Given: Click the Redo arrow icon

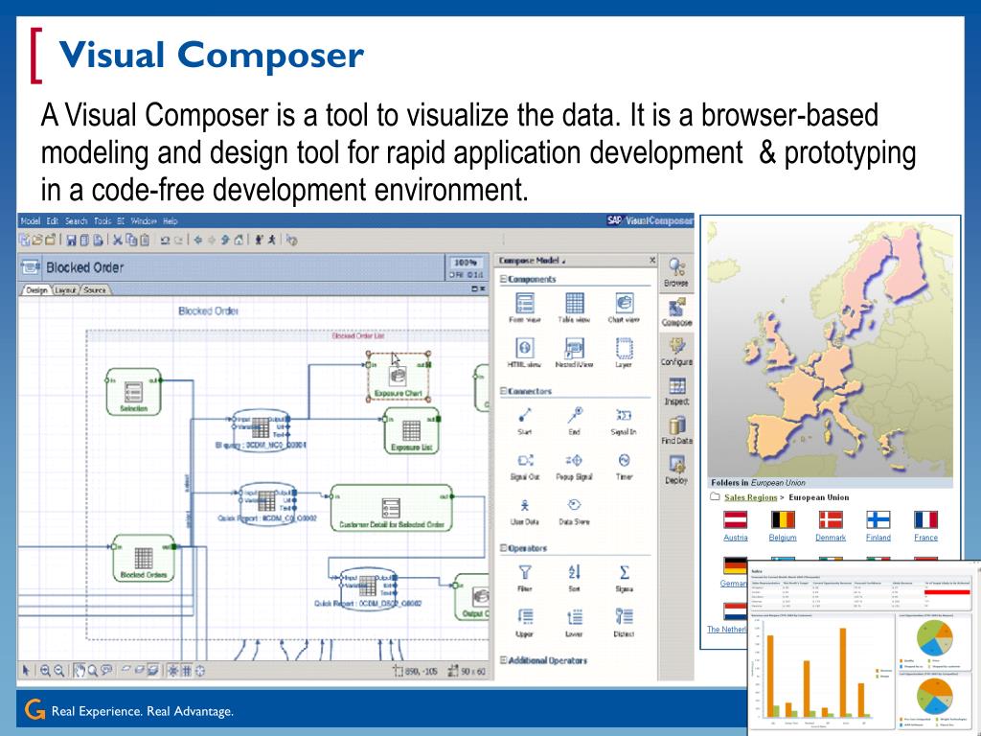Looking at the screenshot, I should point(178,240).
